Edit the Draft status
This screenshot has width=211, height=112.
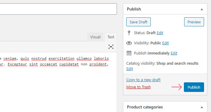tap(160, 33)
